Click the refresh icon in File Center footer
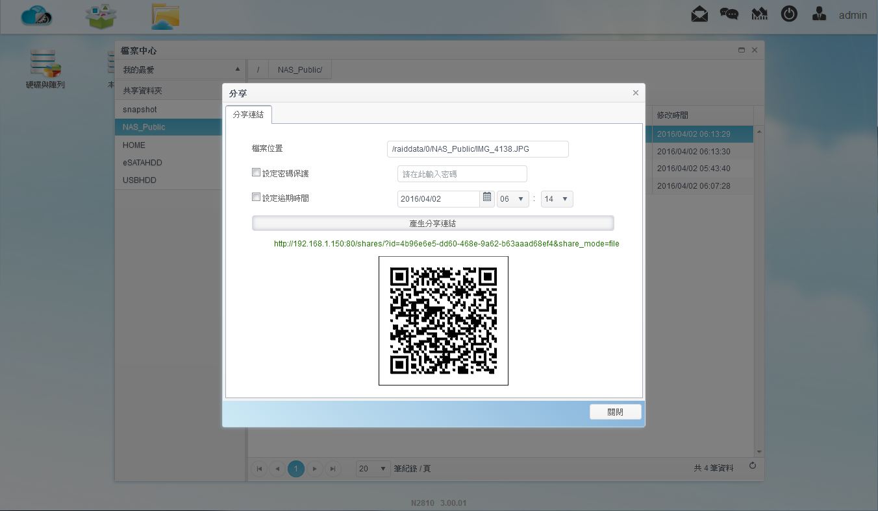878x511 pixels. [x=753, y=466]
